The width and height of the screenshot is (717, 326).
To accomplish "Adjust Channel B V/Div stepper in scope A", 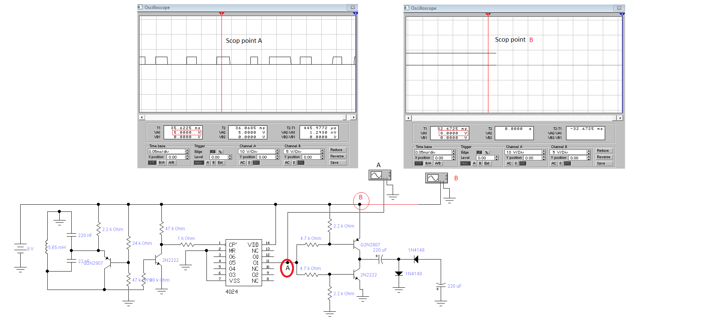I will (x=322, y=151).
